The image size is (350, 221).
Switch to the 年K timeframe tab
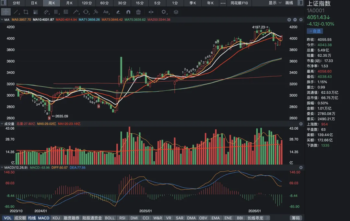210,3
